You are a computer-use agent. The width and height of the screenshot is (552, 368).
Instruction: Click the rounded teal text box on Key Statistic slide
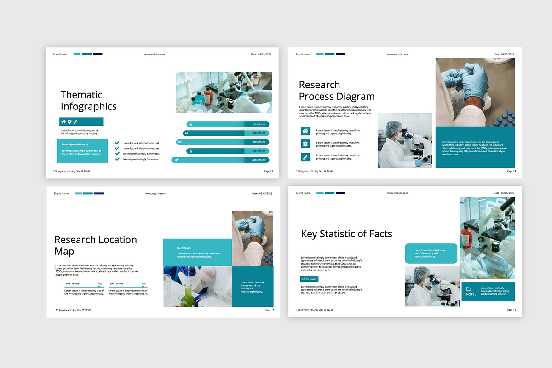431,253
